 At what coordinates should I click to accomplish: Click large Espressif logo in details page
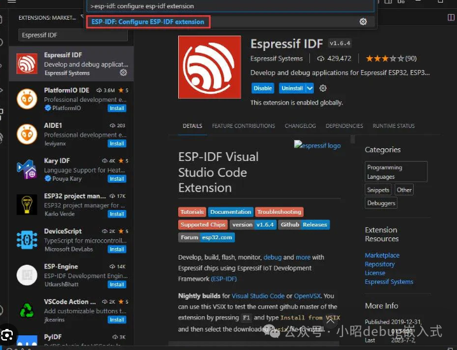click(209, 67)
